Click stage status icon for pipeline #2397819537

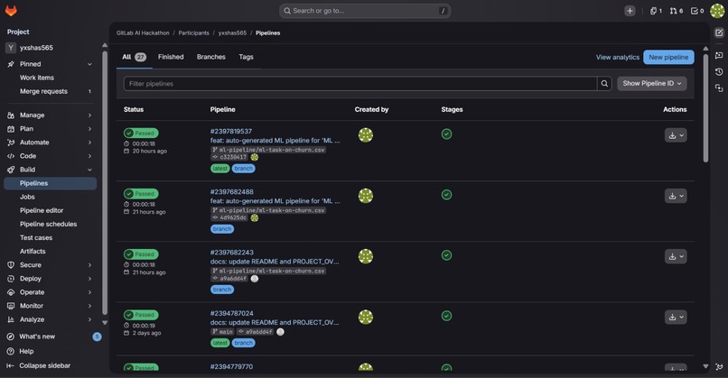pyautogui.click(x=446, y=134)
